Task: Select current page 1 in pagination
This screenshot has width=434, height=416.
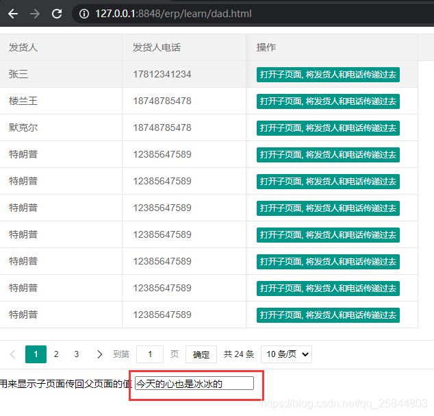Action: pyautogui.click(x=36, y=354)
